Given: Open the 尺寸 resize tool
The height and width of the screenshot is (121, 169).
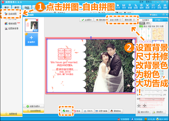Looking at the screenshot, I should [x=153, y=6].
